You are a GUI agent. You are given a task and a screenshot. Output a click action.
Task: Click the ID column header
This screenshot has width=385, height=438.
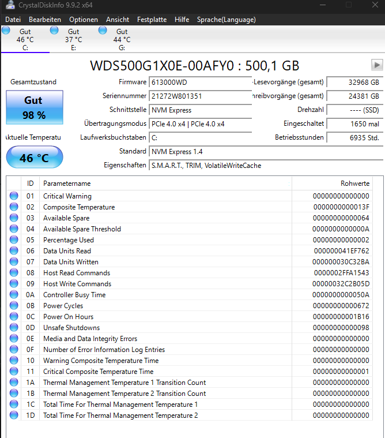[x=30, y=184]
